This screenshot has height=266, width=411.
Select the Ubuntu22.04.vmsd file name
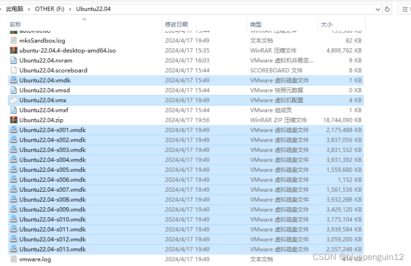tap(44, 90)
